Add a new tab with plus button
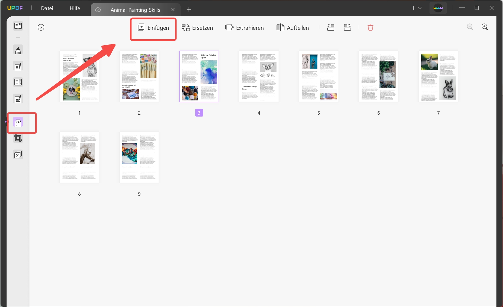This screenshot has width=503, height=307. tap(189, 10)
